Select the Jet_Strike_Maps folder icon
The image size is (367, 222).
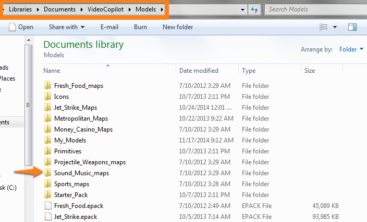[x=47, y=108]
